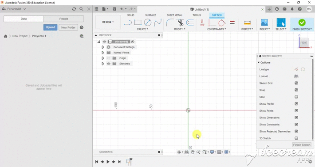Viewport: 315px width, 167px height.
Task: Refresh the FusionArt data panel
Action: (74, 9)
